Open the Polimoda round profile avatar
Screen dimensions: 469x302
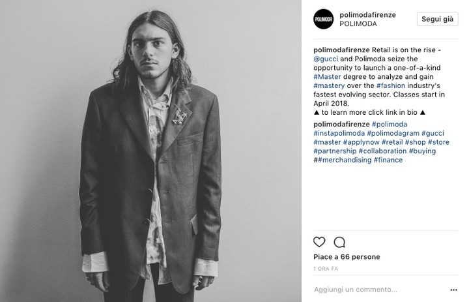click(x=323, y=19)
